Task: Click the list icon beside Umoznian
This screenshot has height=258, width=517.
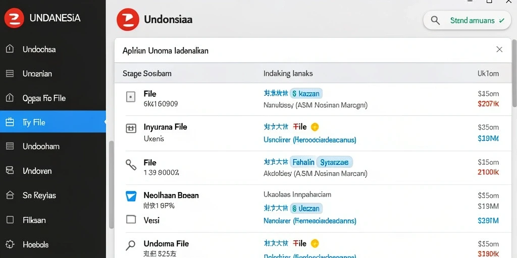Action: [x=10, y=74]
